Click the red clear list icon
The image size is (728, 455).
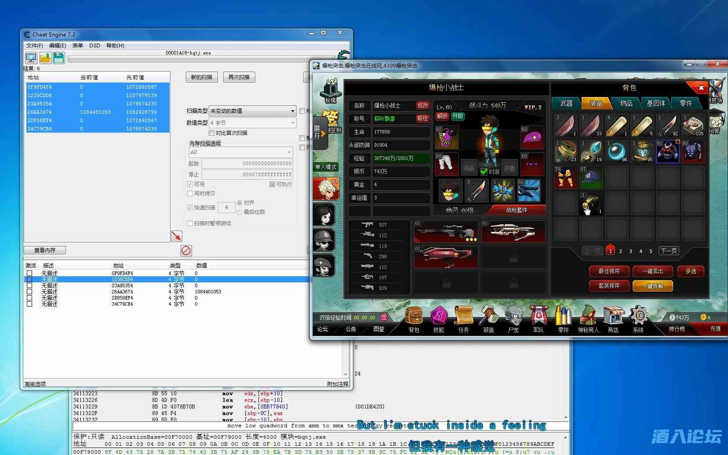186,250
